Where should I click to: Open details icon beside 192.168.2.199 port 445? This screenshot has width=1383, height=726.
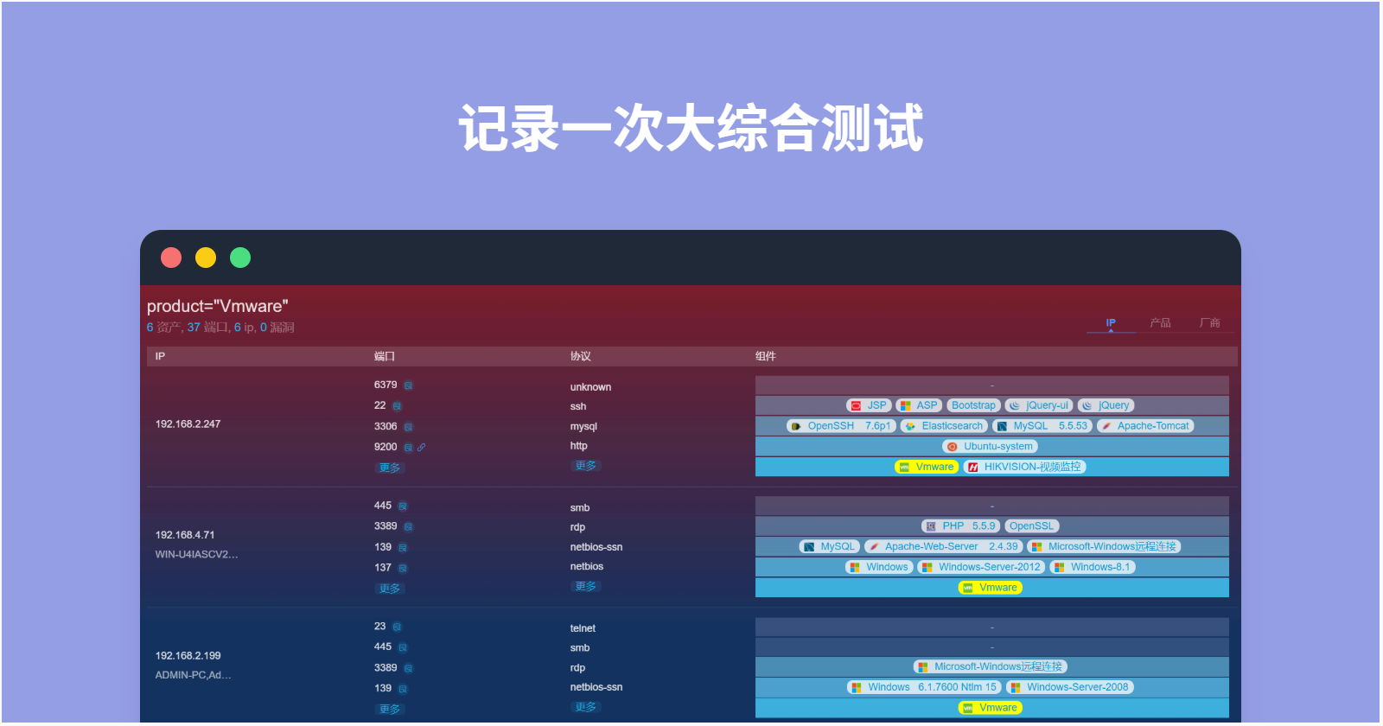point(403,647)
